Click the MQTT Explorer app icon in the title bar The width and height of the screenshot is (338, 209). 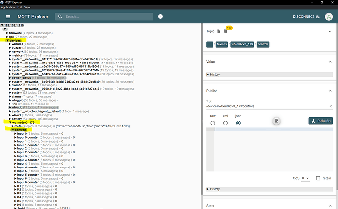(x=2, y=2)
